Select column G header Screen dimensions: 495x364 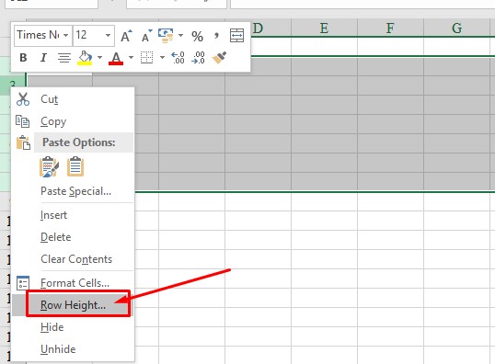[x=456, y=28]
